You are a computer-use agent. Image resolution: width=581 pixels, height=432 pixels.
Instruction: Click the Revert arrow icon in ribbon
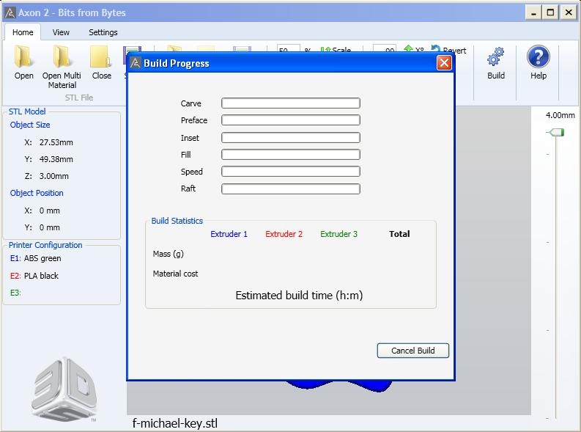pos(436,48)
